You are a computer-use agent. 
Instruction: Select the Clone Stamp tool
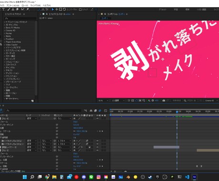coord(13,10)
